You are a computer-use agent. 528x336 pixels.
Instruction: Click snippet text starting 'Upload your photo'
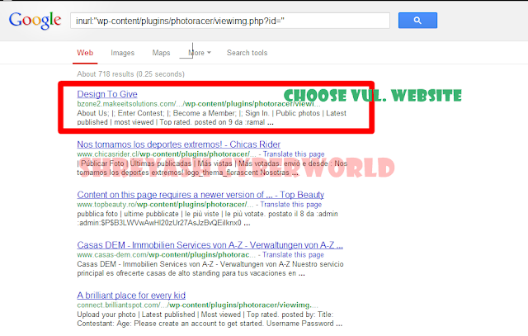(x=210, y=319)
